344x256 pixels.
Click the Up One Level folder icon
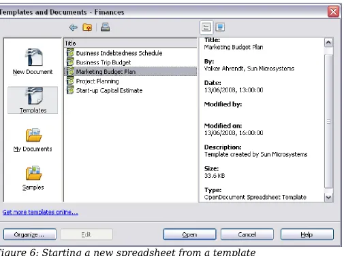(x=87, y=27)
